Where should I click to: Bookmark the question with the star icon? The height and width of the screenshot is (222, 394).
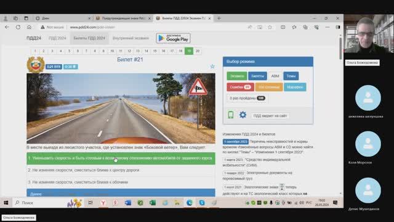tap(212, 67)
